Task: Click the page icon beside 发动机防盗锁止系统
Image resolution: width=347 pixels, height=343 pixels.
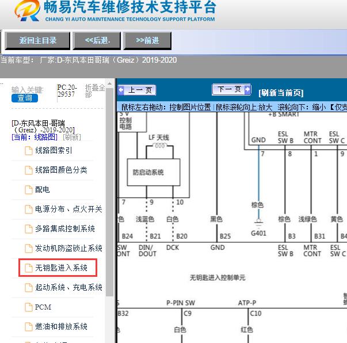Action: click(x=29, y=248)
